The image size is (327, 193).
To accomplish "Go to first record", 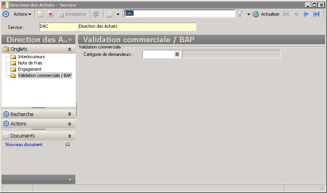I will coord(286,14).
